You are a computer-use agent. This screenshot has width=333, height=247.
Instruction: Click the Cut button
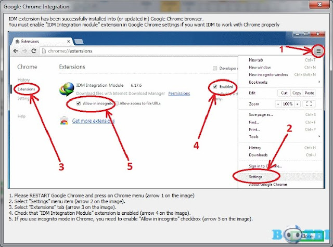[x=284, y=93]
